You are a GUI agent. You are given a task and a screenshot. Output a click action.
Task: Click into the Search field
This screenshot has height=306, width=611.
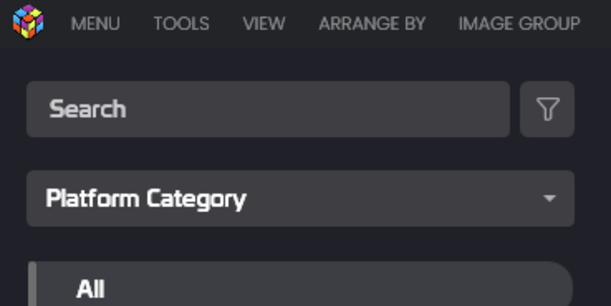tap(268, 109)
